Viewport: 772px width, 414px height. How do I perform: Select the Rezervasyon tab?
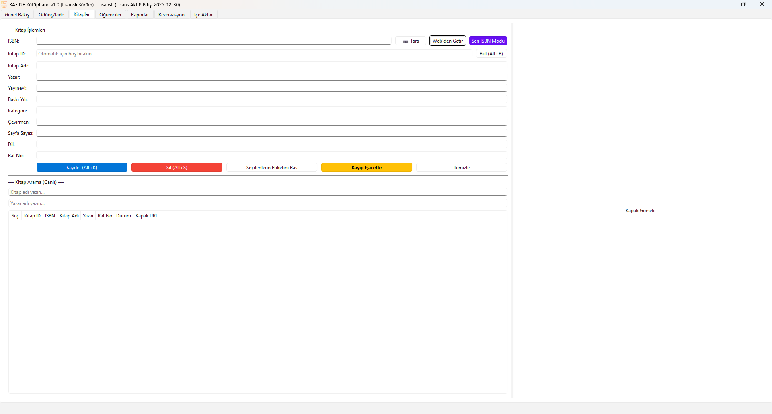tap(171, 15)
